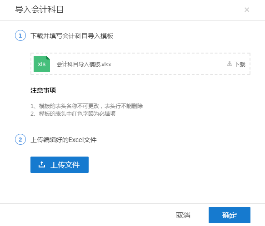Screen dimensions: 265x226
Task: Click the 确定 button text
Action: 230,216
